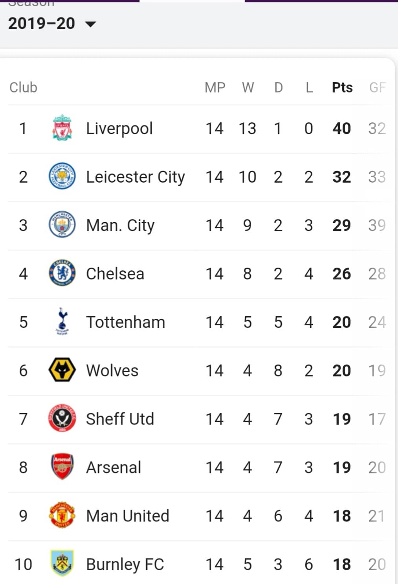Click the Man United crest icon
This screenshot has width=398, height=584.
click(62, 515)
